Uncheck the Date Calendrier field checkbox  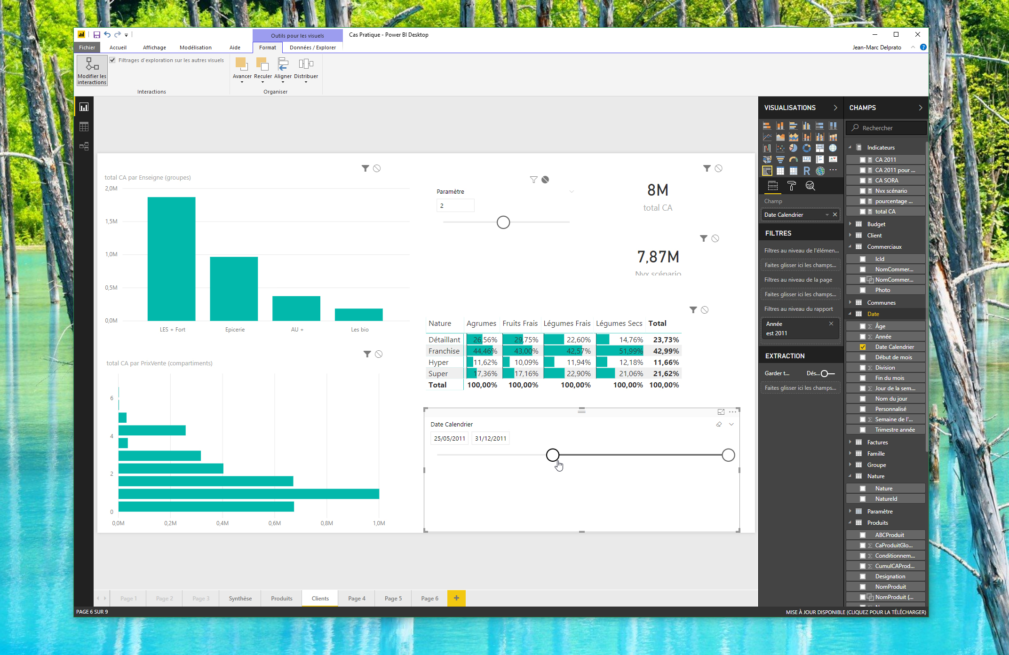tap(862, 347)
